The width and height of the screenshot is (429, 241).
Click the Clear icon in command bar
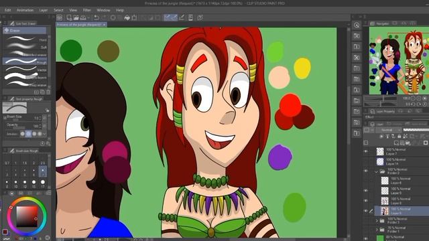click(x=113, y=18)
